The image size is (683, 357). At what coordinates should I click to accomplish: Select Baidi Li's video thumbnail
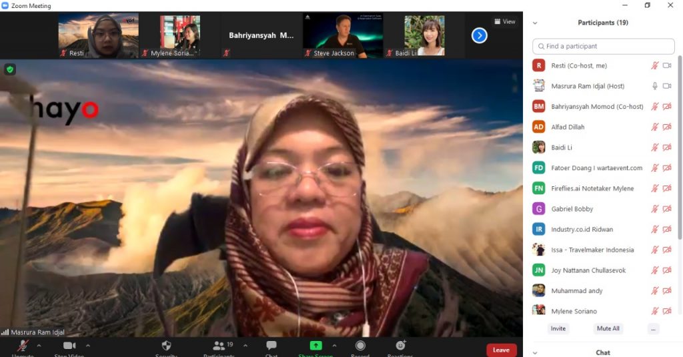pos(424,36)
